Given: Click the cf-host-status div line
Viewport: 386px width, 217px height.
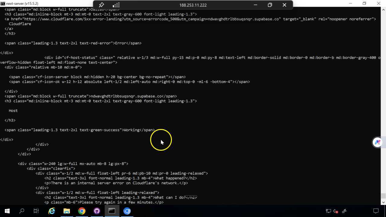Looking at the screenshot, I should pyautogui.click(x=212, y=58).
